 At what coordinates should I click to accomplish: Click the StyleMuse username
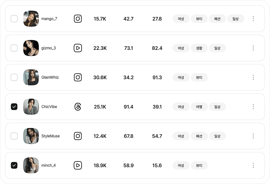coord(50,136)
